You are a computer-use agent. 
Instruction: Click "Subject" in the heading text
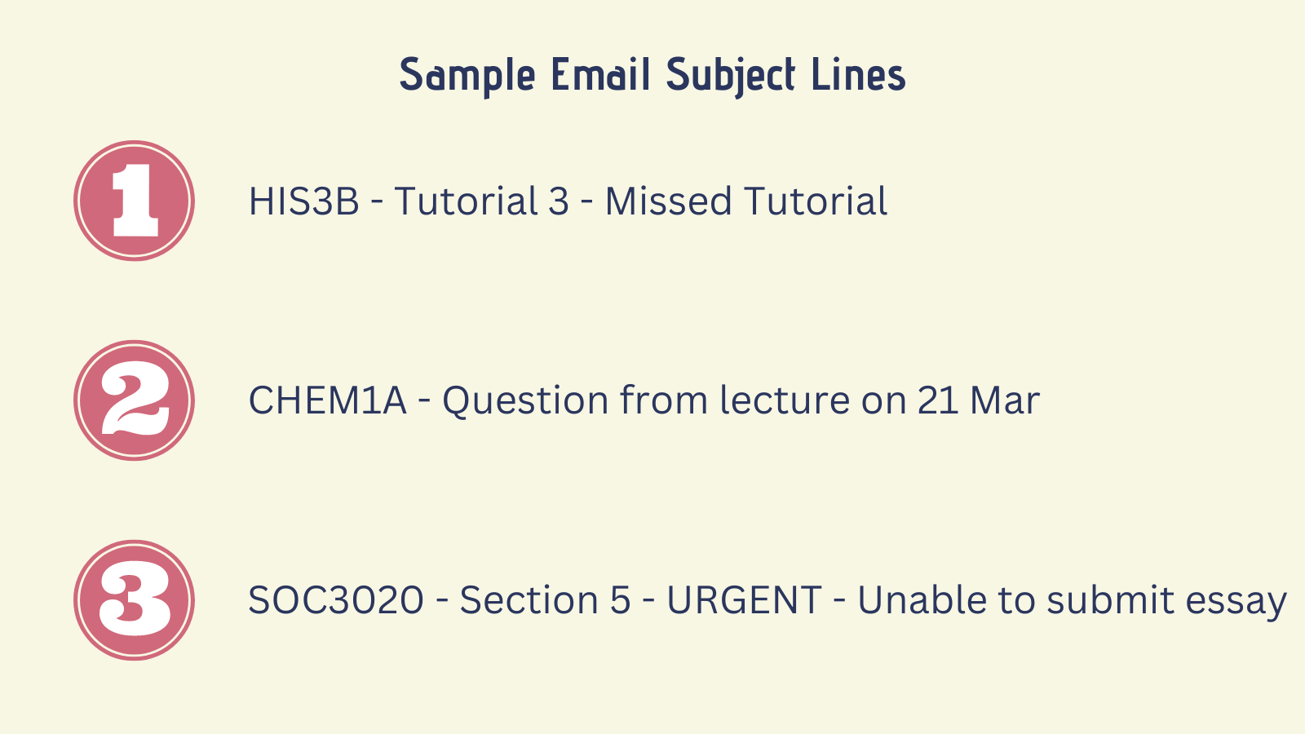click(x=731, y=76)
